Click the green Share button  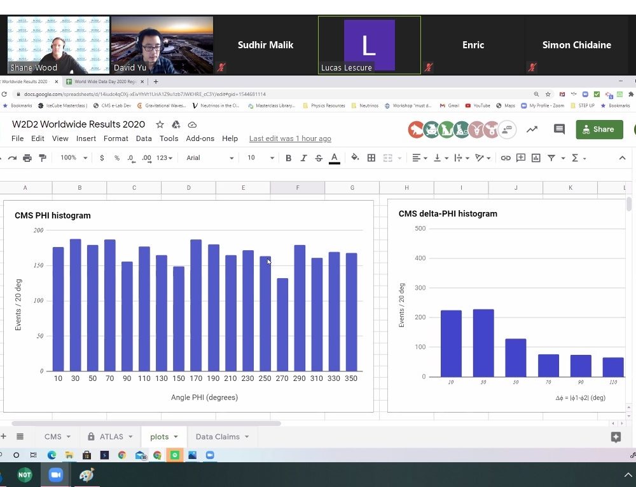coord(599,130)
